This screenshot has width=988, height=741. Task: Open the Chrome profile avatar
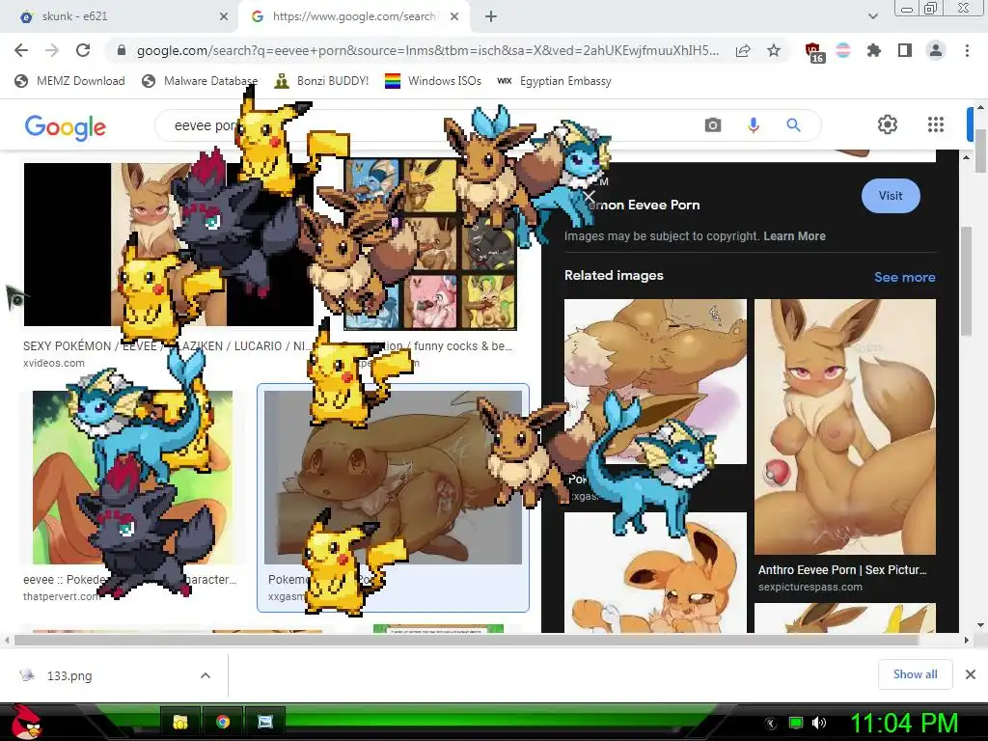coord(936,50)
